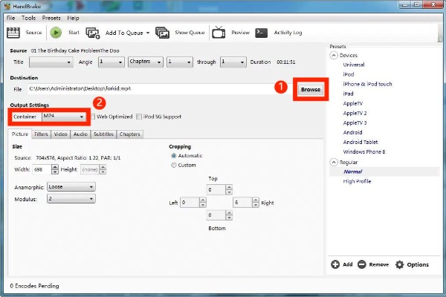Screen dimensions: 446x297
Task: Open the Container MP4 dropdown
Action: point(64,117)
